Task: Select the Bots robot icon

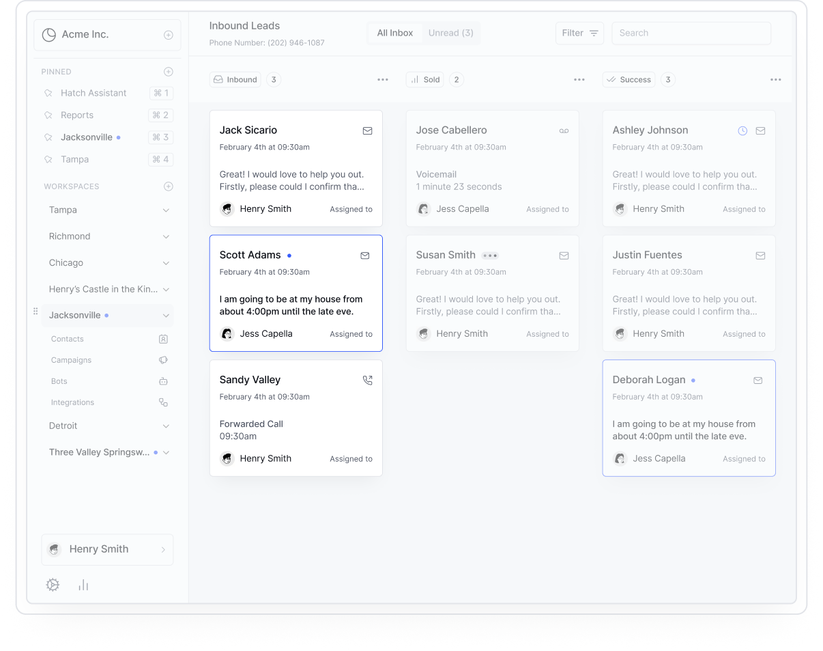Action: coord(163,381)
